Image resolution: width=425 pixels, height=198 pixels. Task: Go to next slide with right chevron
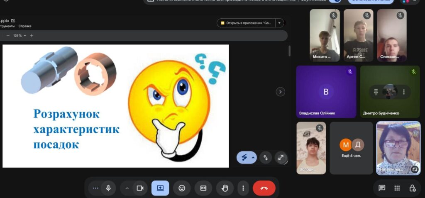coord(280,92)
